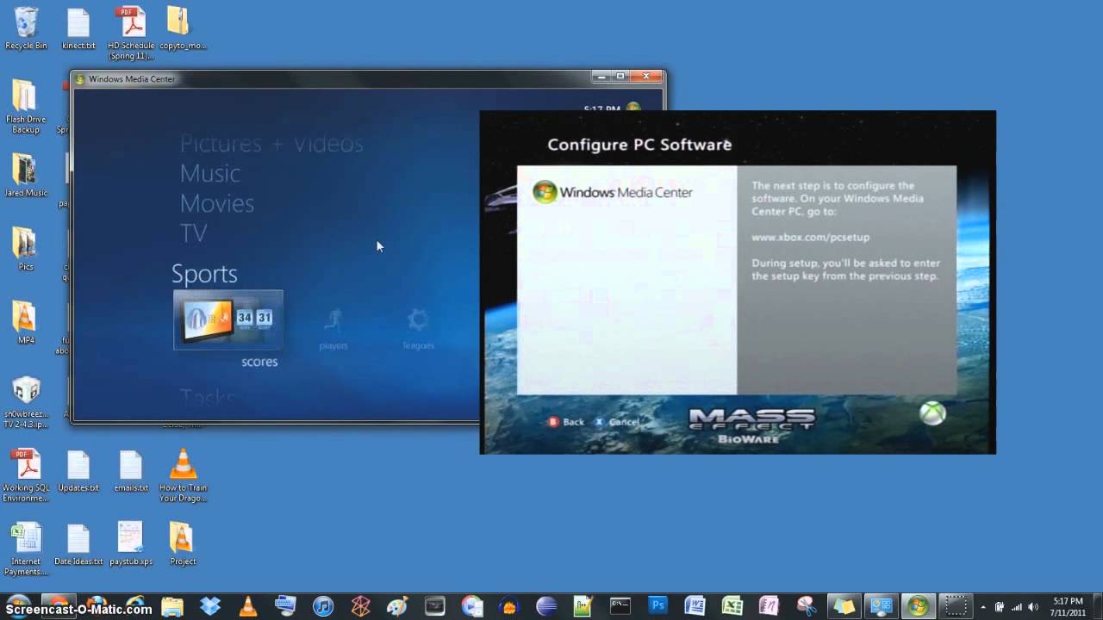The width and height of the screenshot is (1103, 620).
Task: Select the players icon in Media Center
Action: (x=333, y=329)
